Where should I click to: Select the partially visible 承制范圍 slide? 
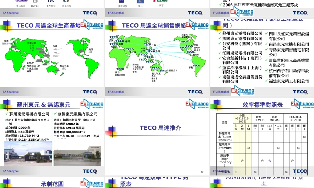point(52,183)
